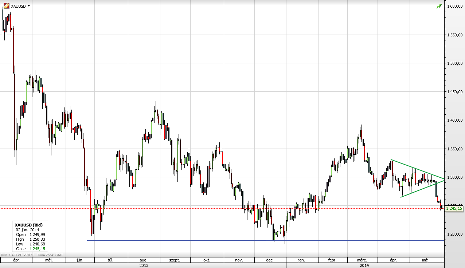The image size is (465, 268).
Task: Click the 1 300,00 price axis label
Action: coord(456,177)
